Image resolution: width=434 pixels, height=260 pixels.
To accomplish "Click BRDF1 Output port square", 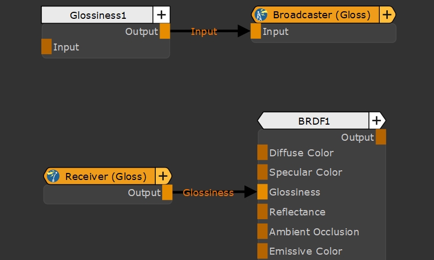I will click(380, 137).
